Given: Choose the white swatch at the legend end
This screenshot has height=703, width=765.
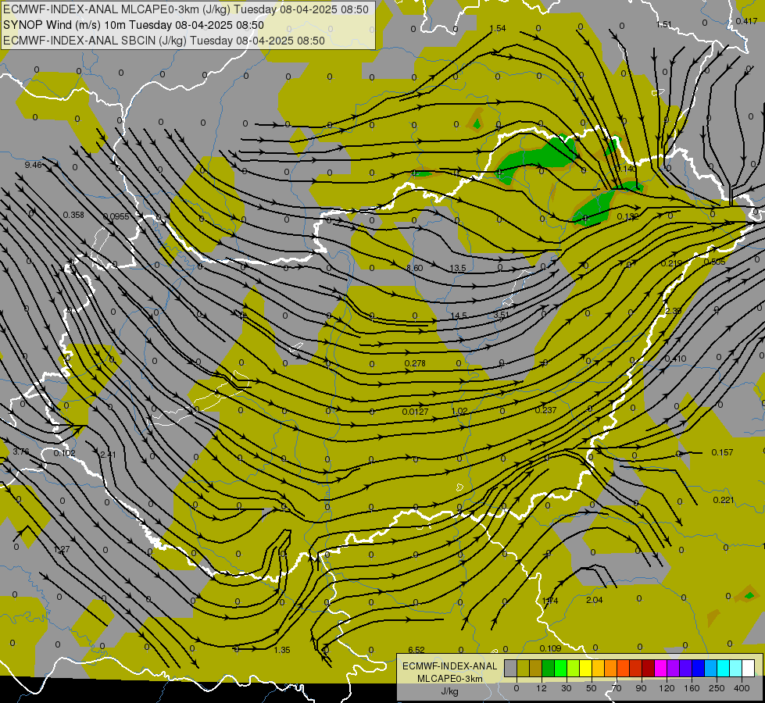Looking at the screenshot, I should click(749, 668).
